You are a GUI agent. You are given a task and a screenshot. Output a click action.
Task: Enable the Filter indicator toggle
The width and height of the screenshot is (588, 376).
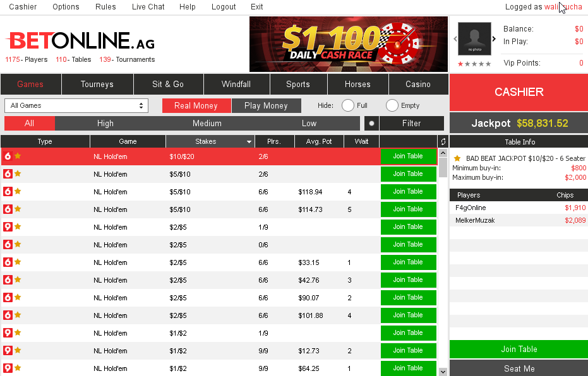[371, 124]
